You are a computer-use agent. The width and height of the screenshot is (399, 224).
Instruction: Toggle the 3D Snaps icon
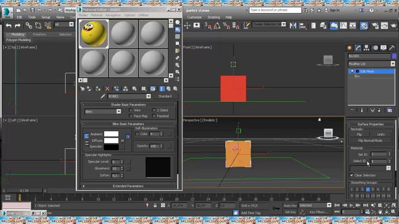pyautogui.click(x=208, y=26)
